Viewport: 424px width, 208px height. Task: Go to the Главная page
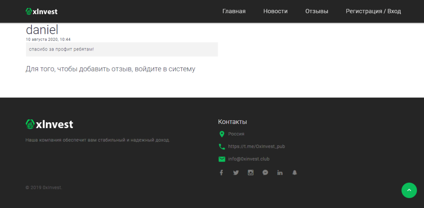click(x=234, y=11)
